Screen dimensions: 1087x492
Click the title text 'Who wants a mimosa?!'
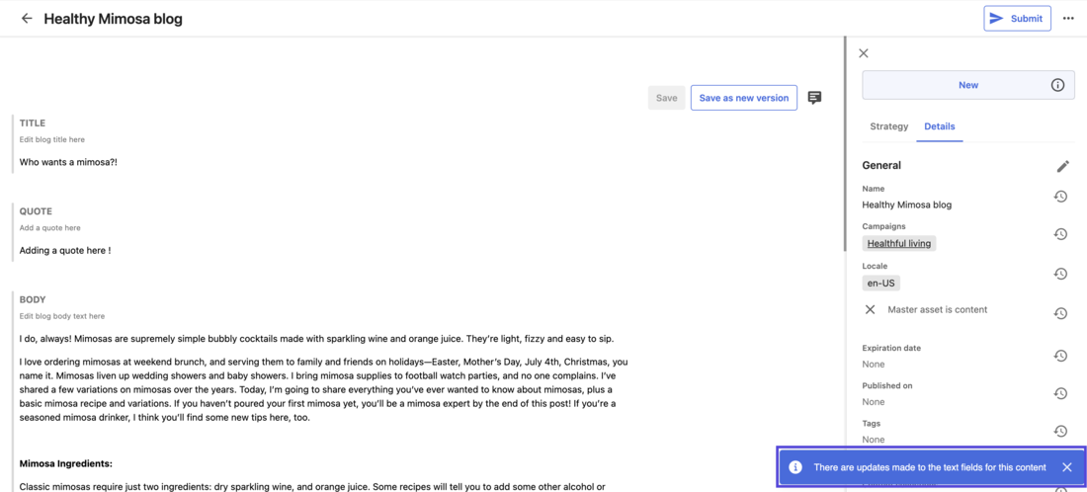click(68, 161)
